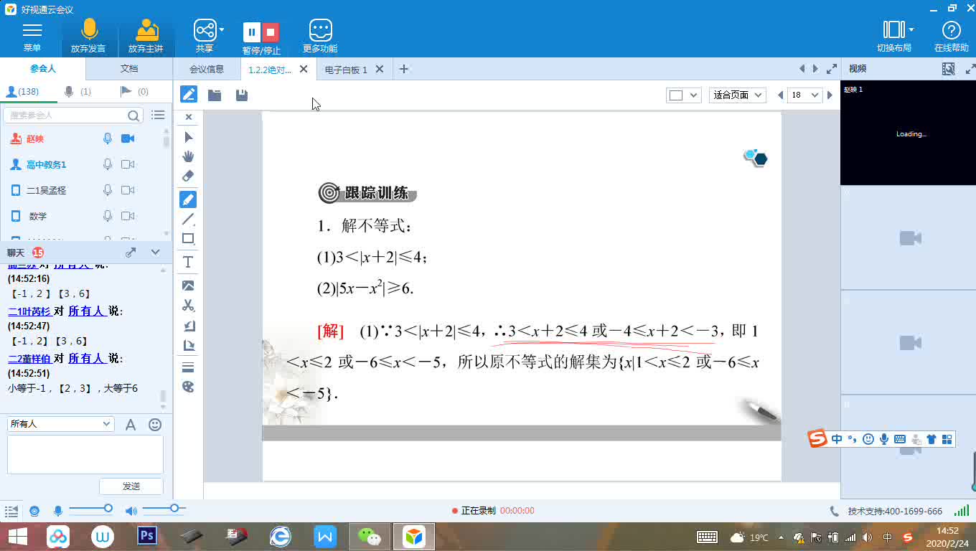Mute 赵映's microphone
Viewport: 976px width, 551px height.
(x=108, y=138)
